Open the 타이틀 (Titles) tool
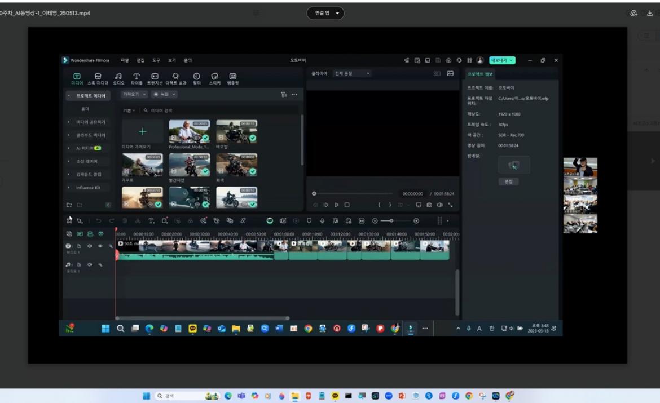Image resolution: width=660 pixels, height=403 pixels. pyautogui.click(x=137, y=77)
